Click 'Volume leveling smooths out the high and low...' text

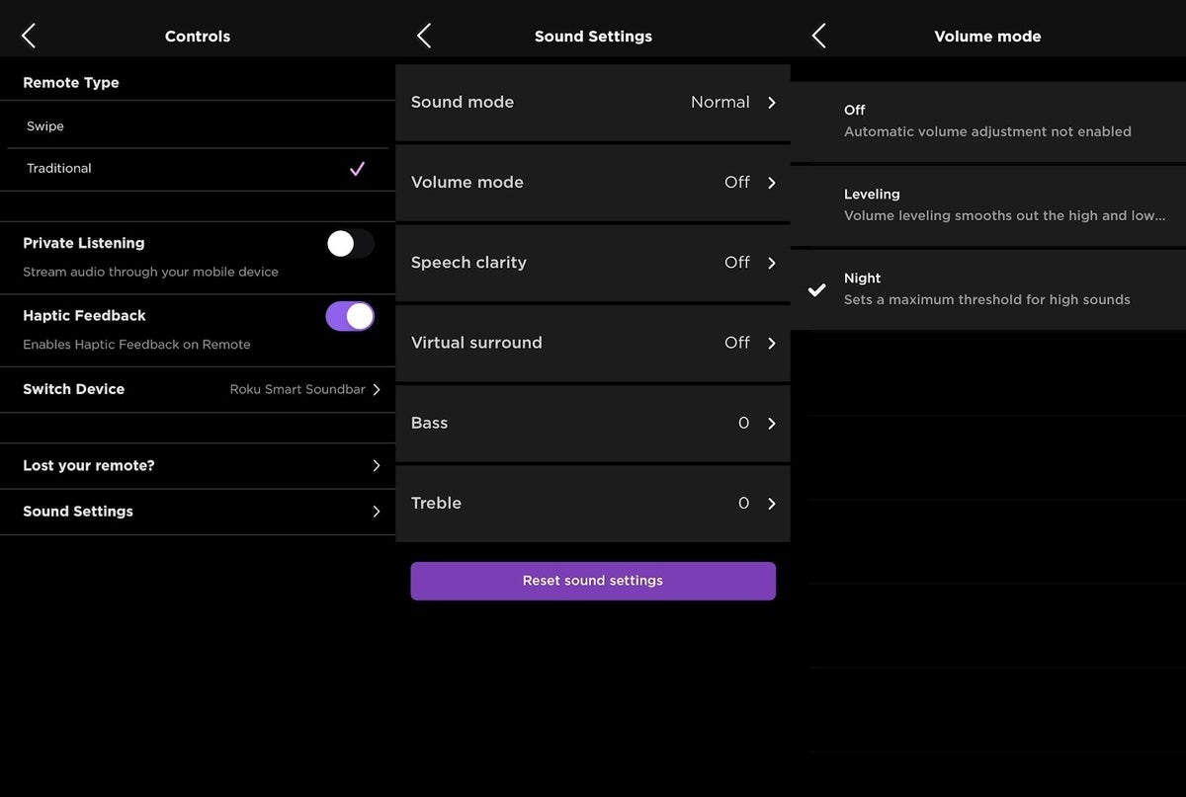click(x=1005, y=215)
